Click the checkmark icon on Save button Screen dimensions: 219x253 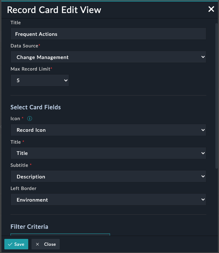coord(10,244)
